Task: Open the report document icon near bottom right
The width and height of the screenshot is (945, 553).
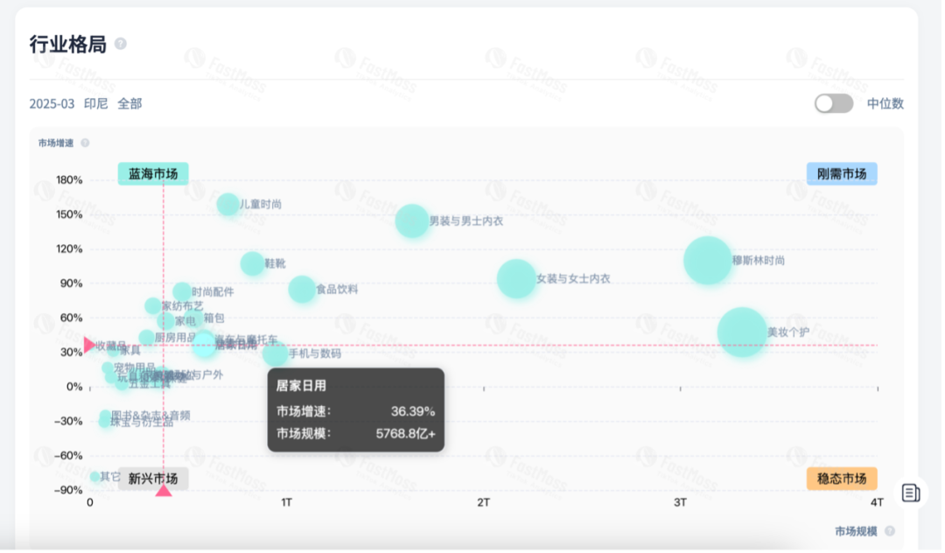Action: tap(911, 492)
